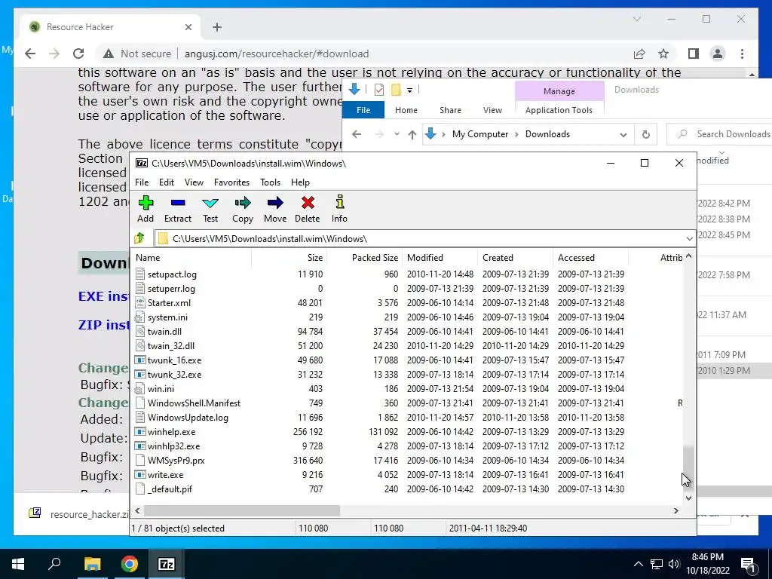This screenshot has height=579, width=772.
Task: Switch to the Explorer Home tab
Action: click(406, 110)
